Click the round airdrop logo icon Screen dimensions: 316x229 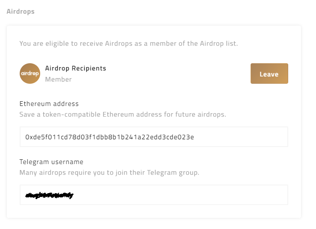(30, 73)
